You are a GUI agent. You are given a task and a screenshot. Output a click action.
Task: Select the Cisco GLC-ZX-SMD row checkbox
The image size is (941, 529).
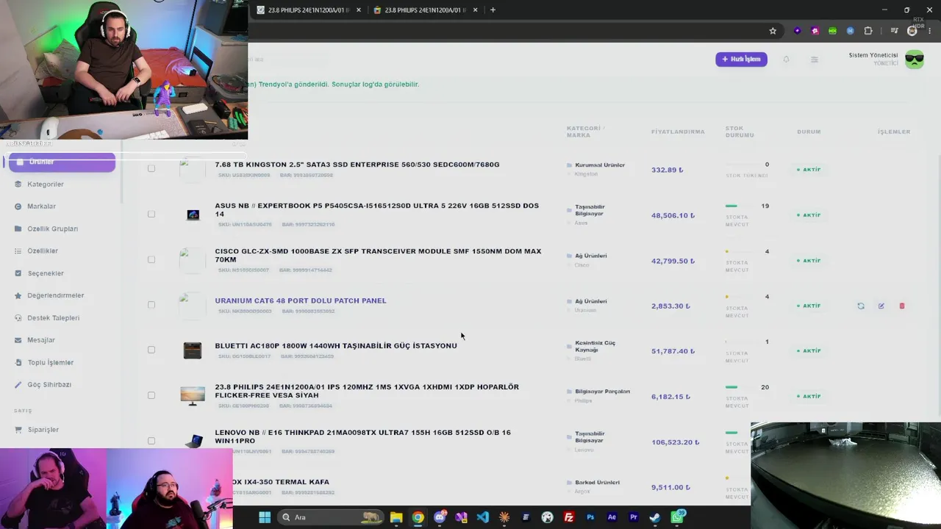pos(151,259)
